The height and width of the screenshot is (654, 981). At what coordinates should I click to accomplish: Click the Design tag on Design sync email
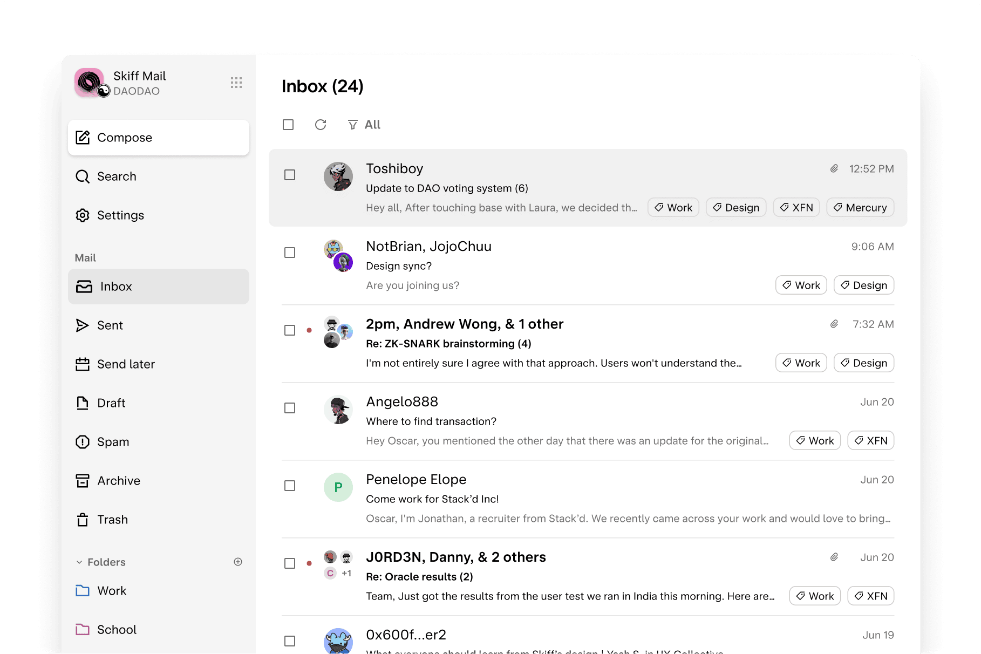[x=864, y=285]
